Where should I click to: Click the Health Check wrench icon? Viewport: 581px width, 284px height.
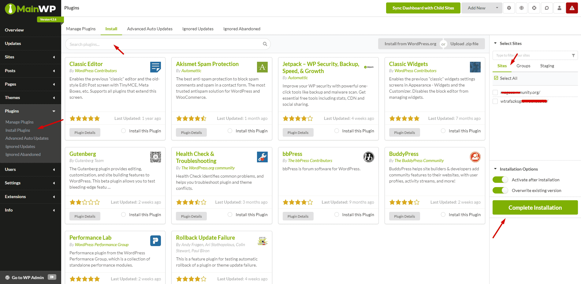pyautogui.click(x=262, y=157)
